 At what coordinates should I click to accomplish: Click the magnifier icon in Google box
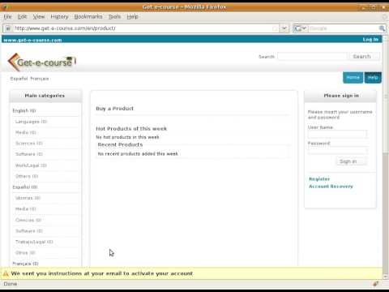(382, 28)
